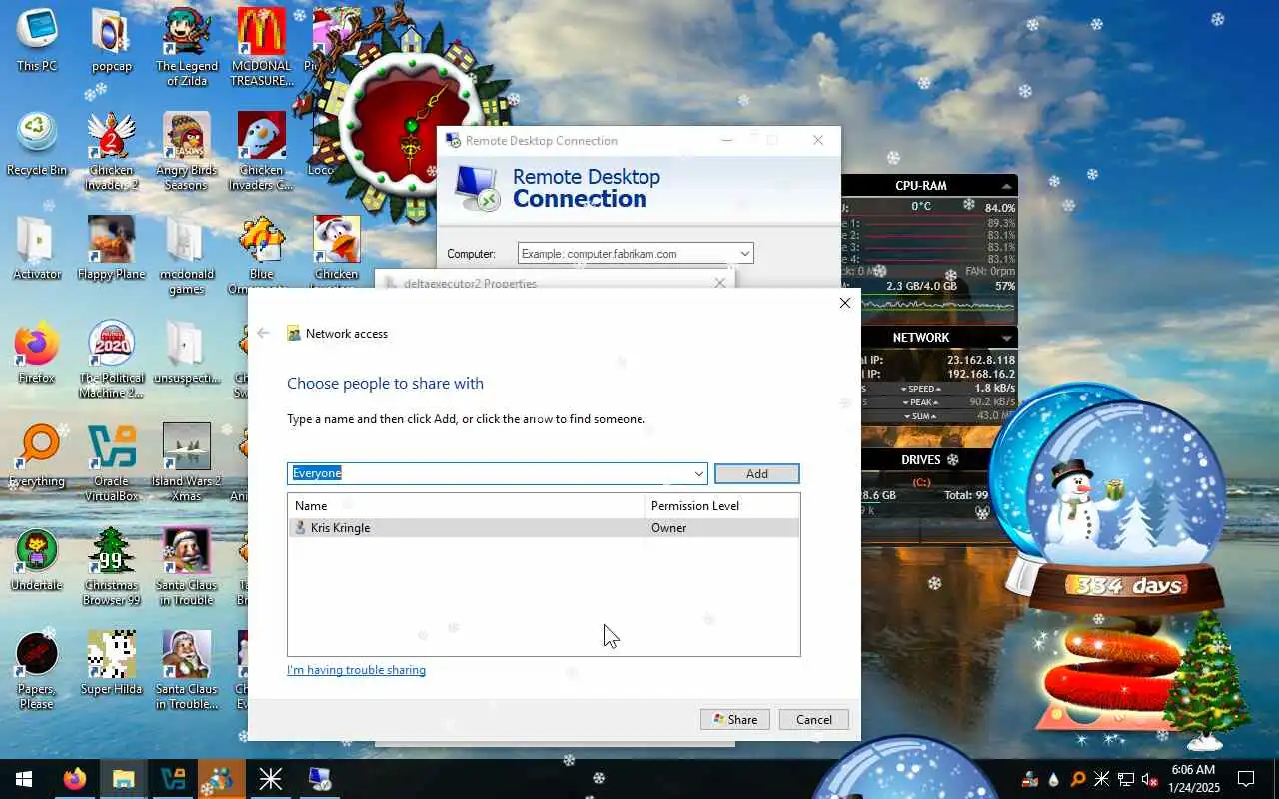The width and height of the screenshot is (1279, 799).
Task: Open the mcdonald games folder
Action: pyautogui.click(x=187, y=255)
